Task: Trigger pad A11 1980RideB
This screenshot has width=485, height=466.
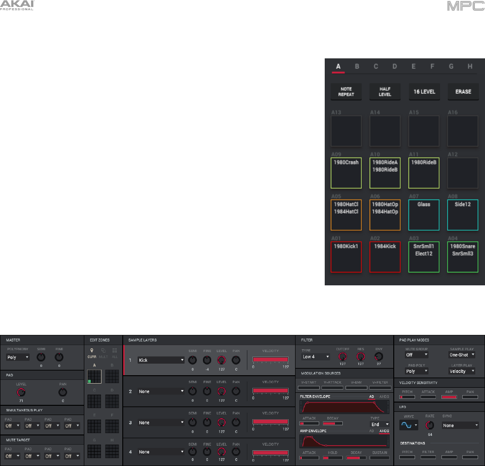Action: coord(424,173)
